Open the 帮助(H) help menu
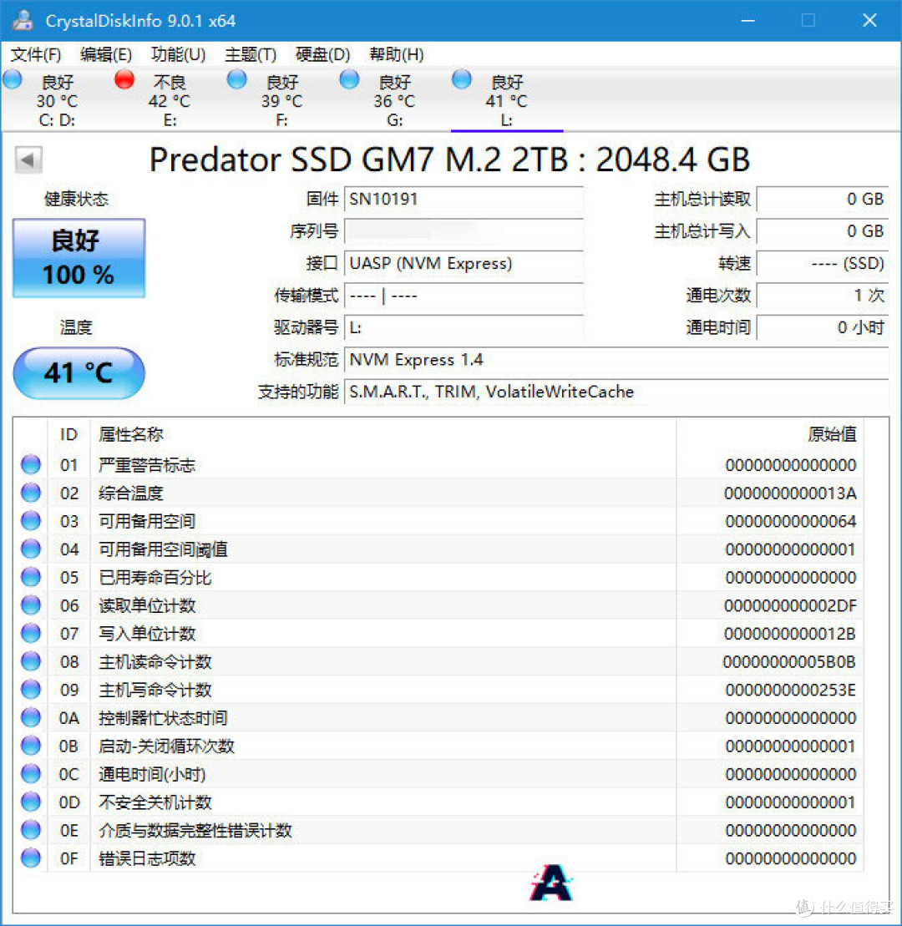The width and height of the screenshot is (902, 926). click(x=396, y=54)
